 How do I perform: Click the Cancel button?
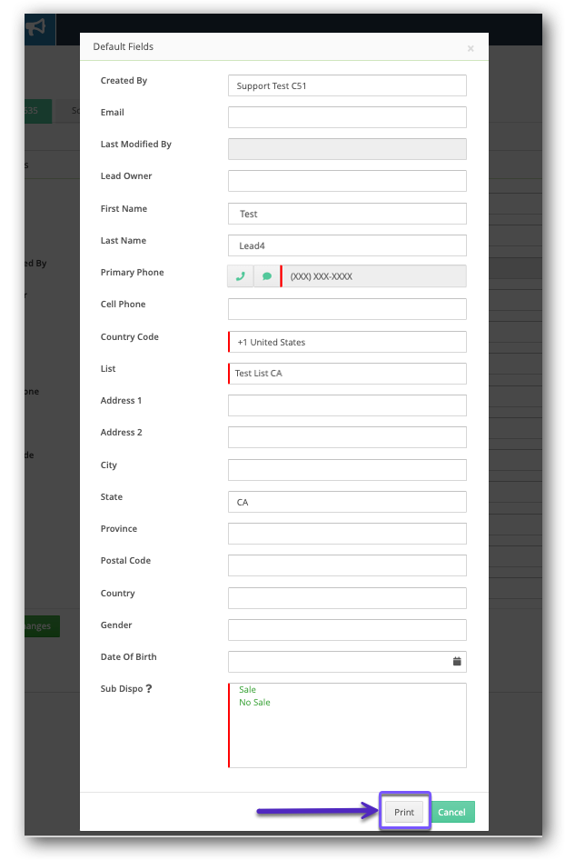click(x=451, y=812)
